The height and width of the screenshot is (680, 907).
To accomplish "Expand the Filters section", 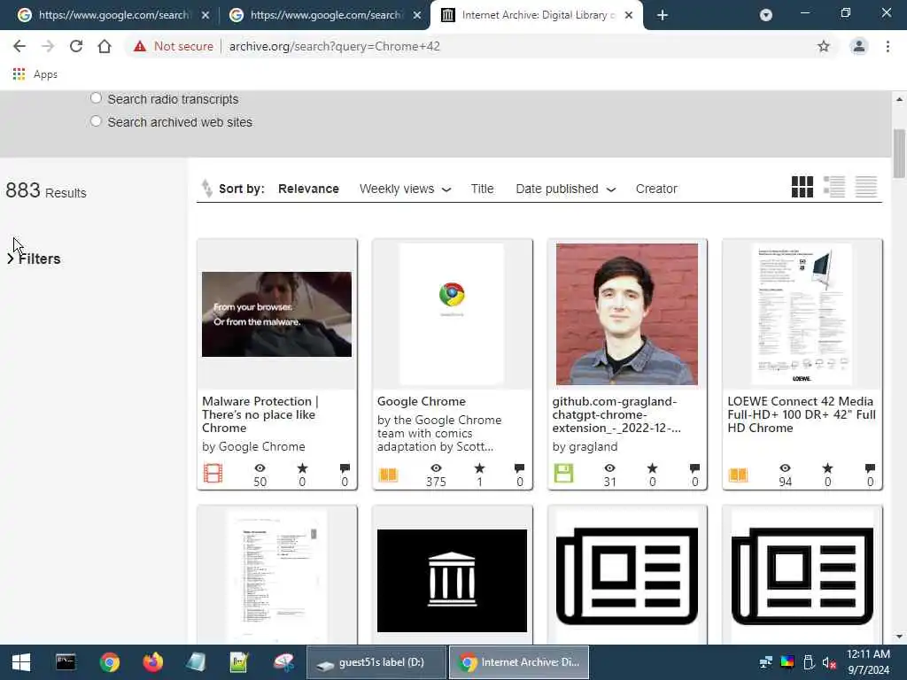I will 34,259.
